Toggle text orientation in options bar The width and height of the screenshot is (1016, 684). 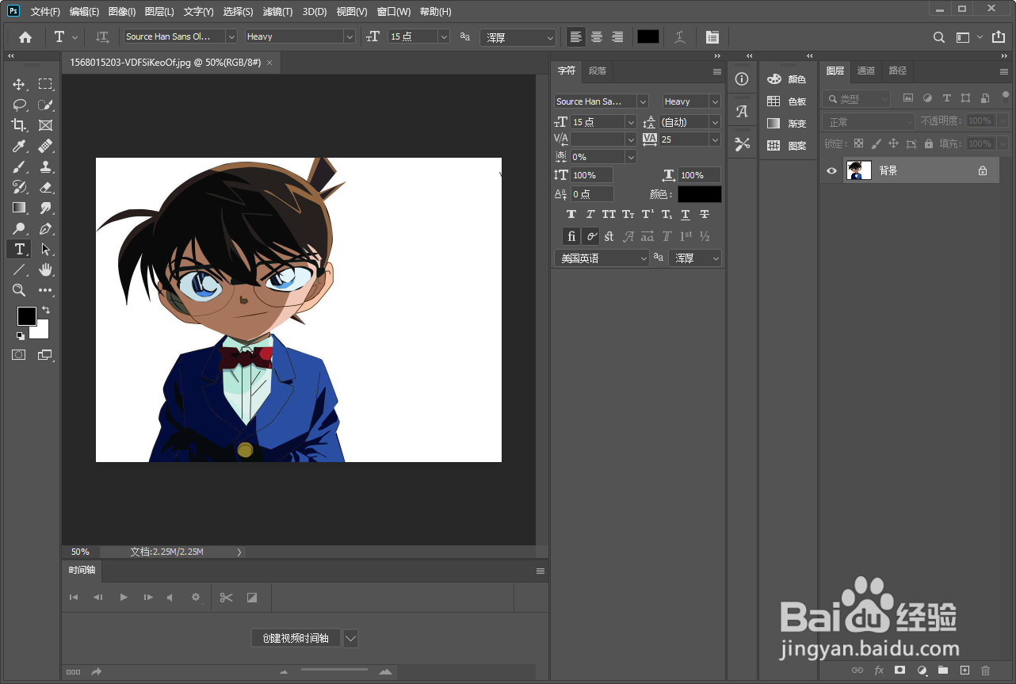(x=102, y=36)
